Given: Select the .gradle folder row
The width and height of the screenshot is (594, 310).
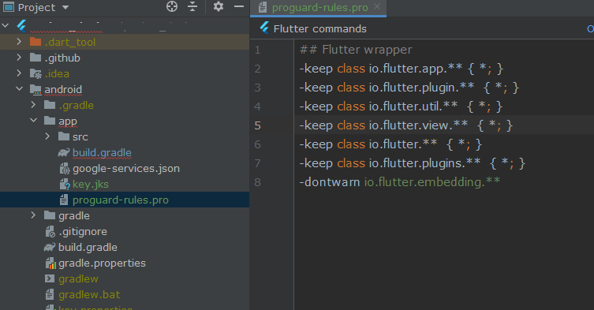Looking at the screenshot, I should click(x=125, y=105).
